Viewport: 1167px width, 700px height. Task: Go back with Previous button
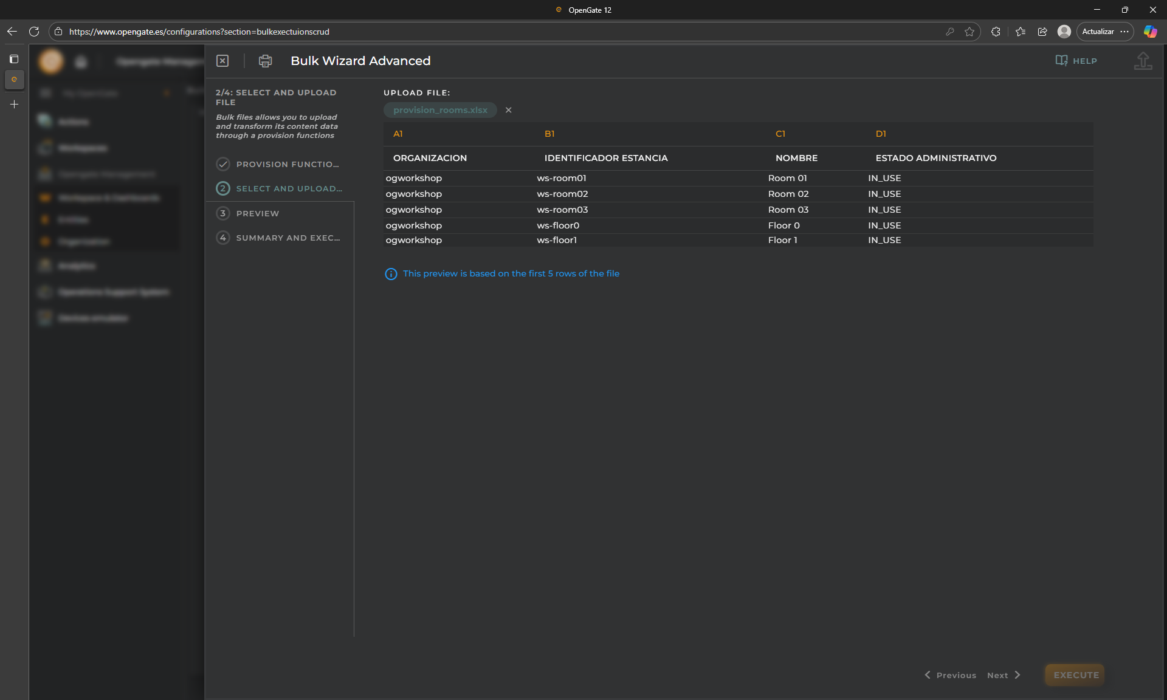pyautogui.click(x=950, y=675)
